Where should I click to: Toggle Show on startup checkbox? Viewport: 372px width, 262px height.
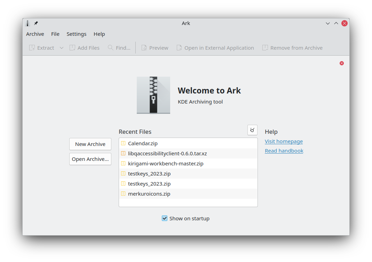pos(165,218)
